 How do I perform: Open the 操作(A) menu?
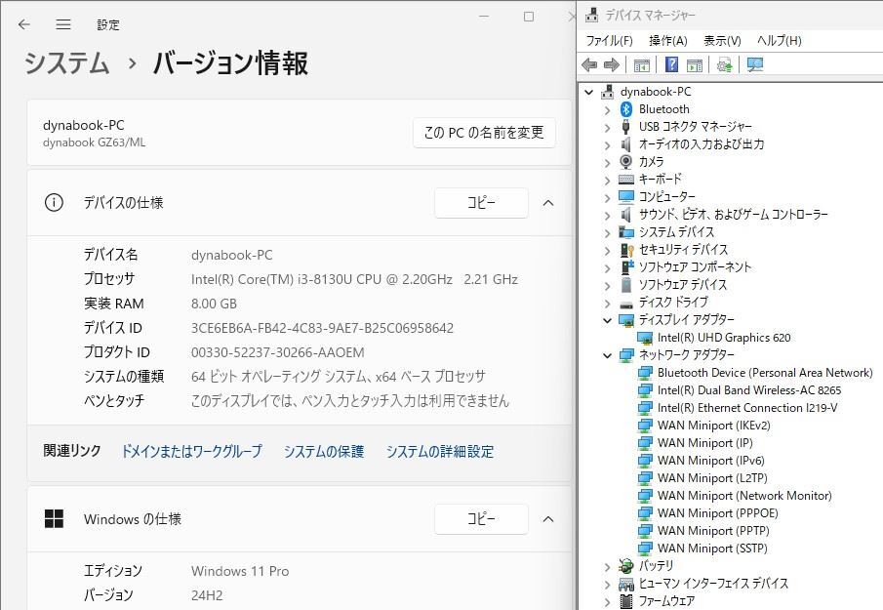(668, 41)
